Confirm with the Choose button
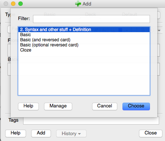Screen dimensions: 165x141 tap(136, 106)
